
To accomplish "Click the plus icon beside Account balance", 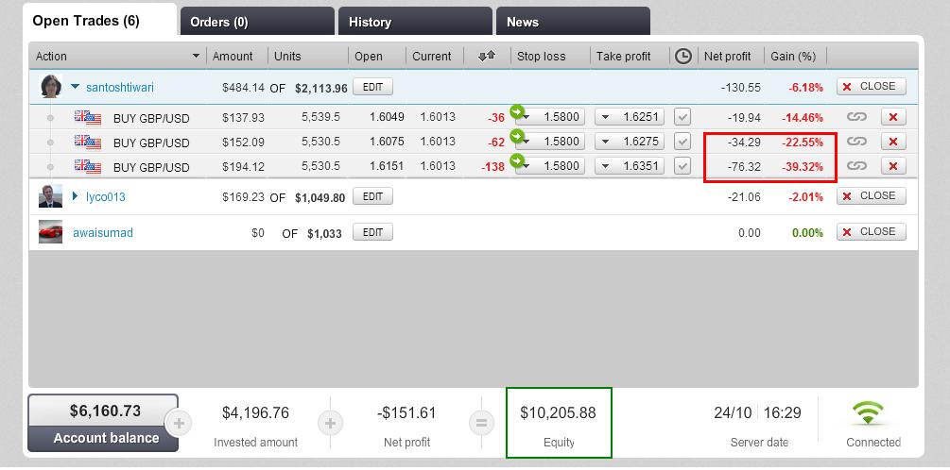I will pos(180,422).
